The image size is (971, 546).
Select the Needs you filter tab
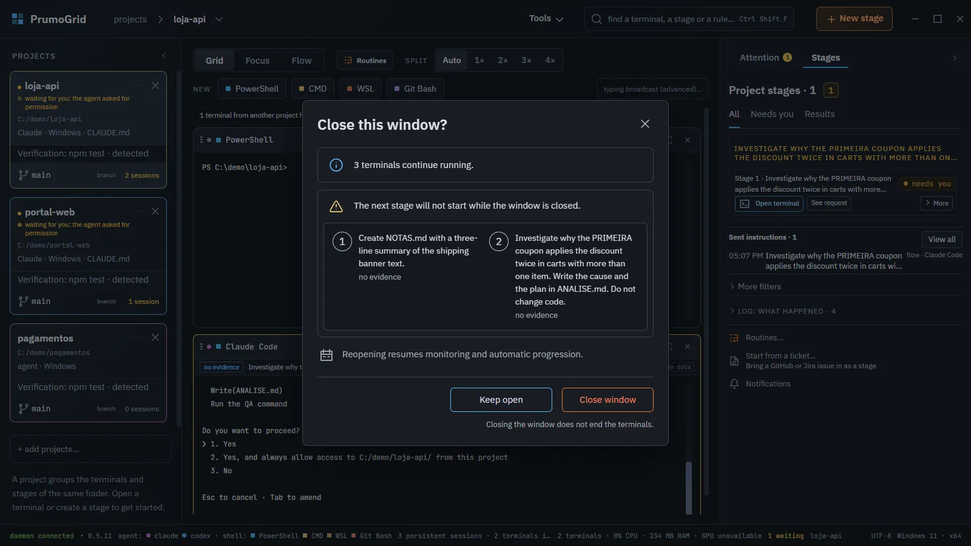pyautogui.click(x=772, y=114)
